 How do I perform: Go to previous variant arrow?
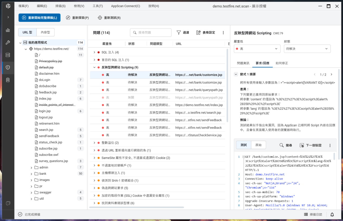(315, 74)
